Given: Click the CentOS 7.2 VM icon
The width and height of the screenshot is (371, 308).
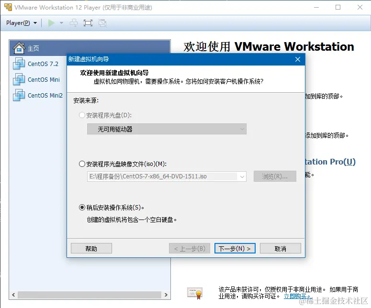Looking at the screenshot, I should [x=19, y=64].
